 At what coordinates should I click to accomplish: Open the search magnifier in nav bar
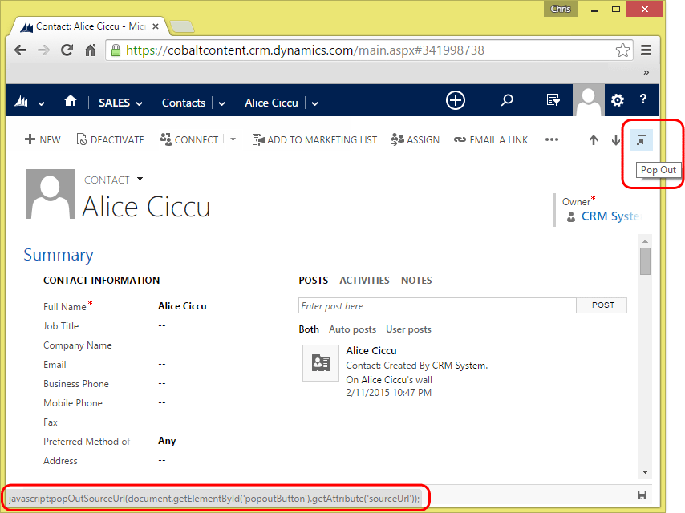[x=507, y=100]
